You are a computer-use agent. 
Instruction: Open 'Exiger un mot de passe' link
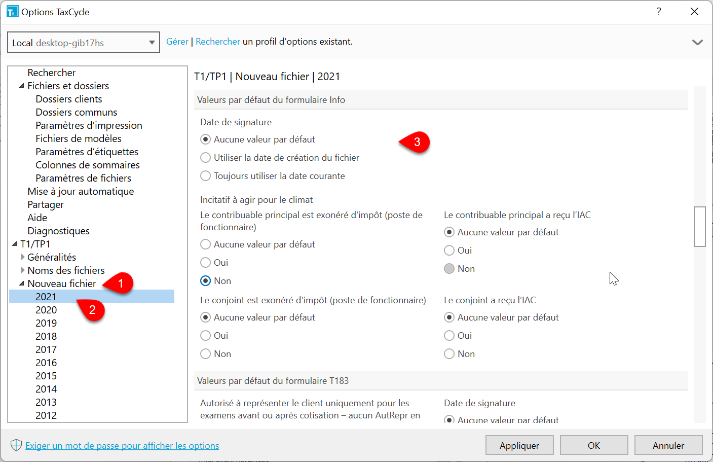point(122,446)
